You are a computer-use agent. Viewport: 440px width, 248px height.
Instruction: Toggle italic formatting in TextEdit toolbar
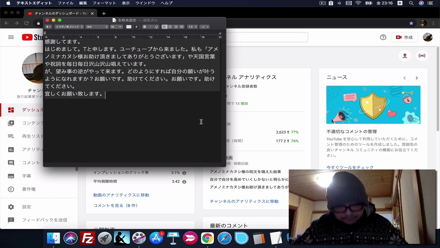[x=151, y=27]
